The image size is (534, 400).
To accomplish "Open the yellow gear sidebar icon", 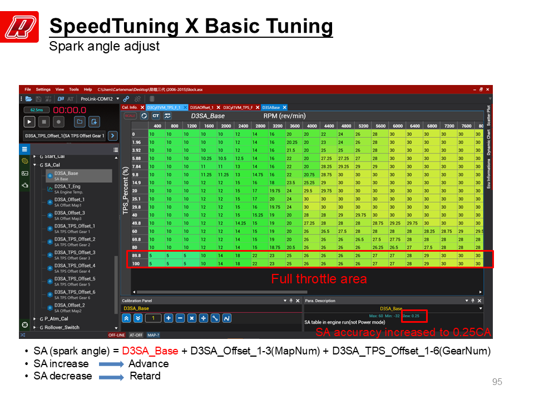I will [x=25, y=161].
